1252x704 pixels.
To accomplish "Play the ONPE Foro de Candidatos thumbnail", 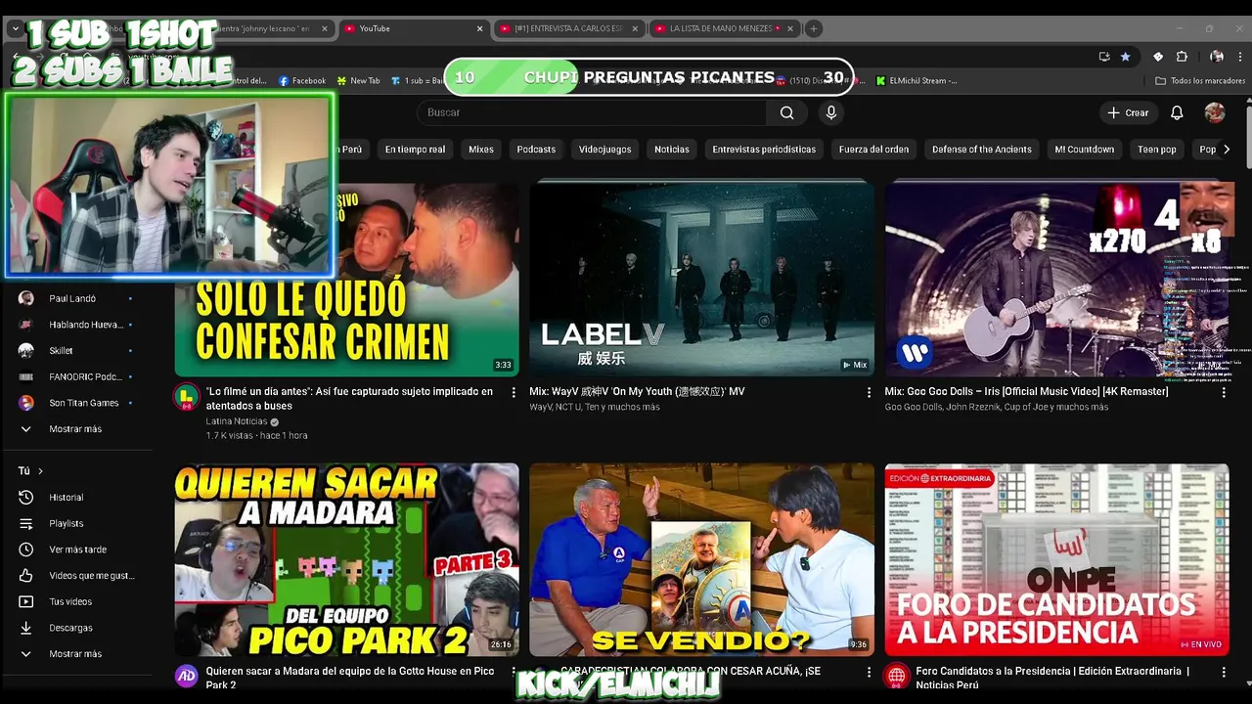I will [1056, 559].
